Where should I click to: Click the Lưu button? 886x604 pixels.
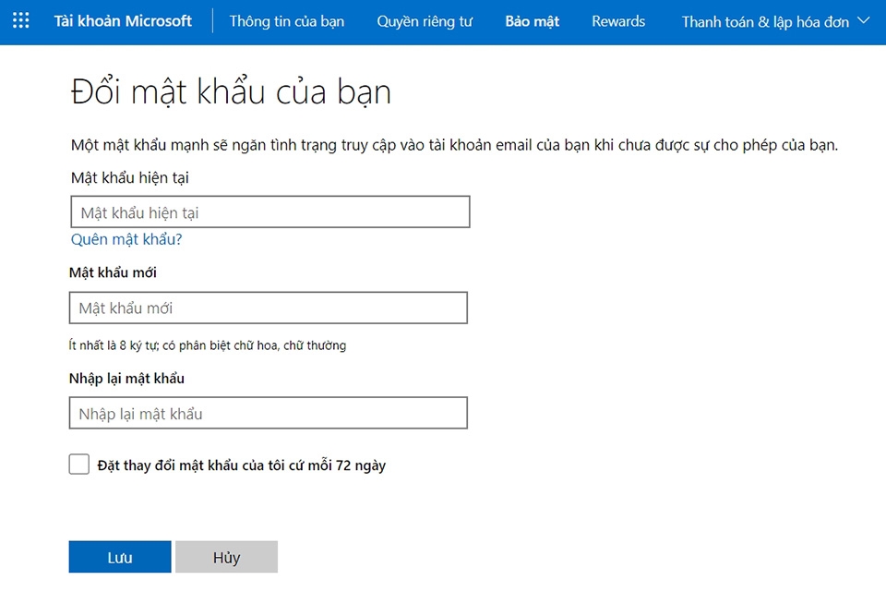(x=120, y=557)
